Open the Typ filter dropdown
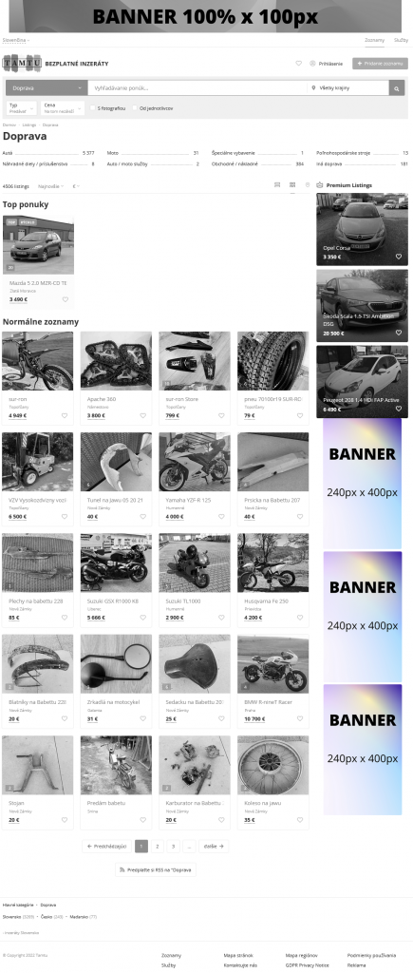The image size is (413, 973). [21, 108]
